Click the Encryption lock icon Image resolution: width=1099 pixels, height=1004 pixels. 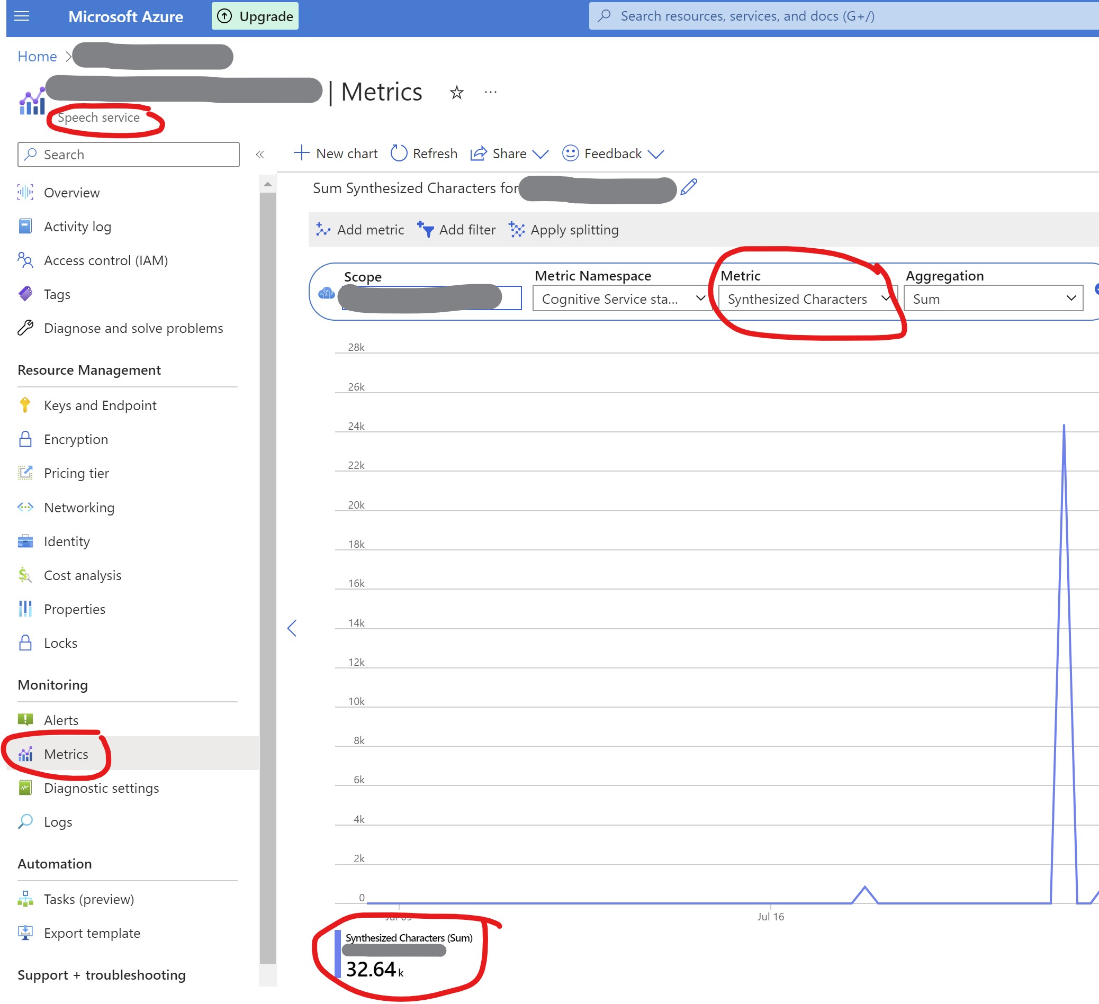tap(25, 439)
